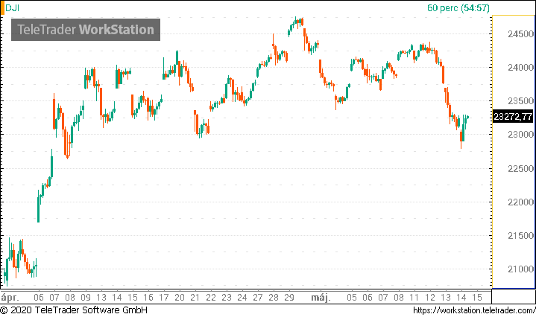This screenshot has height=317, width=536.
Task: Open the workstation.teletrader.com link
Action: tap(474, 310)
